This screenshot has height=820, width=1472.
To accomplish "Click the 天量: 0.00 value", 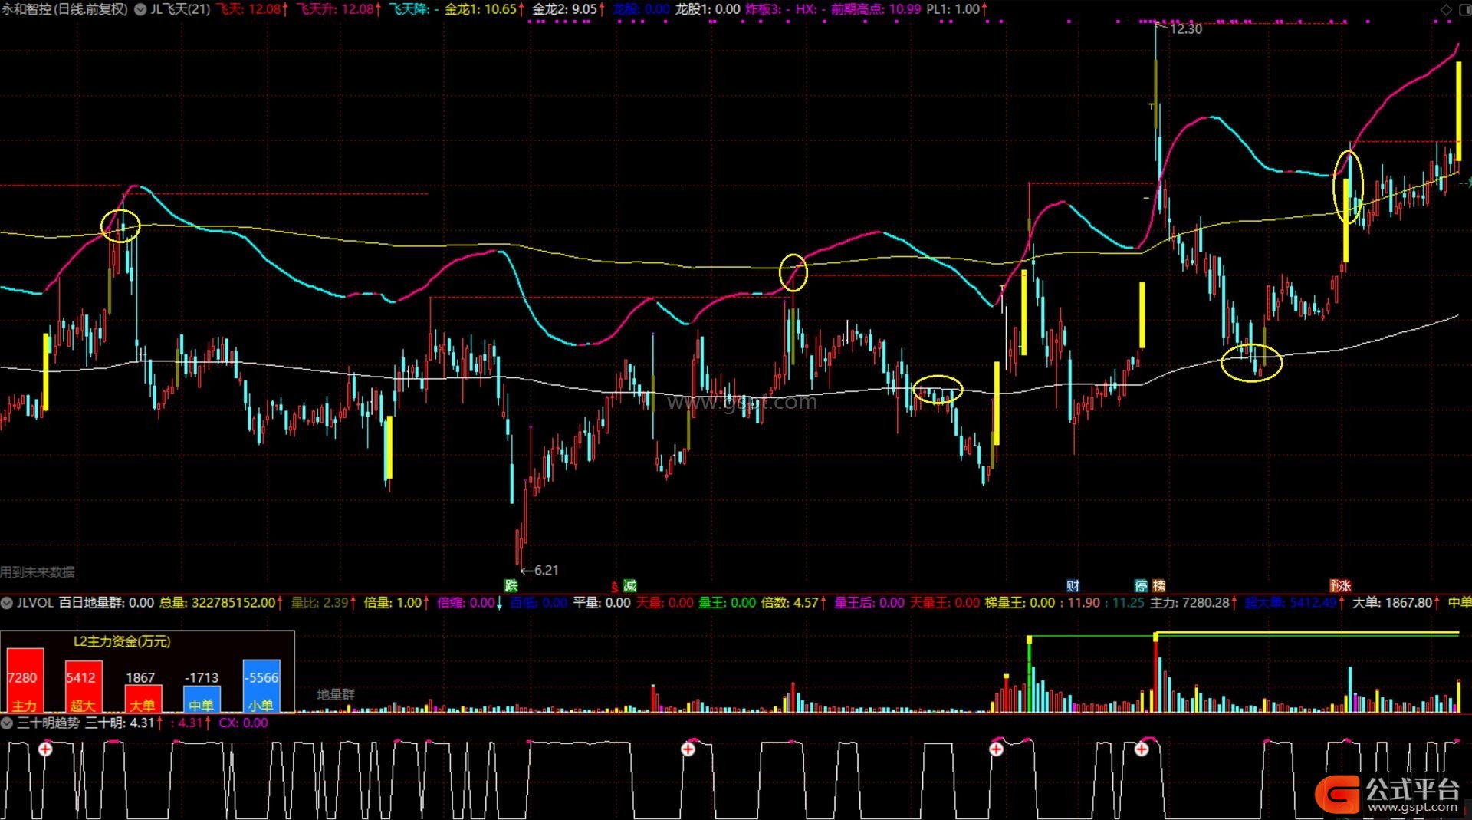I will tap(665, 603).
